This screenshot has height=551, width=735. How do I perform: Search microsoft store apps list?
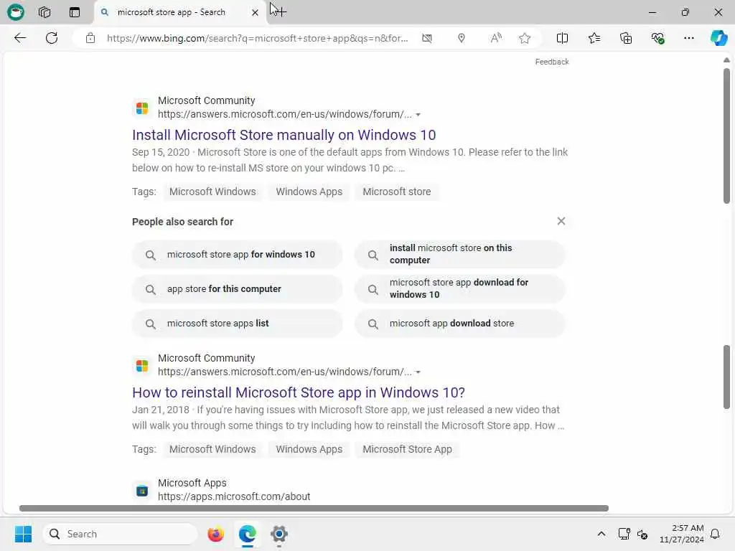pyautogui.click(x=237, y=324)
